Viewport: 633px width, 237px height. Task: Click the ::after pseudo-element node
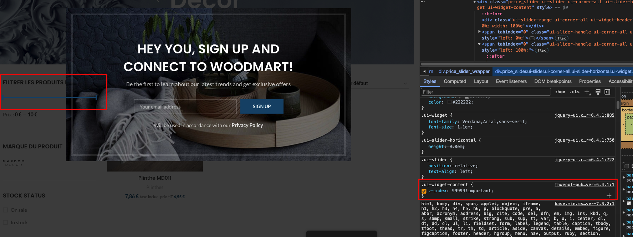coord(496,56)
